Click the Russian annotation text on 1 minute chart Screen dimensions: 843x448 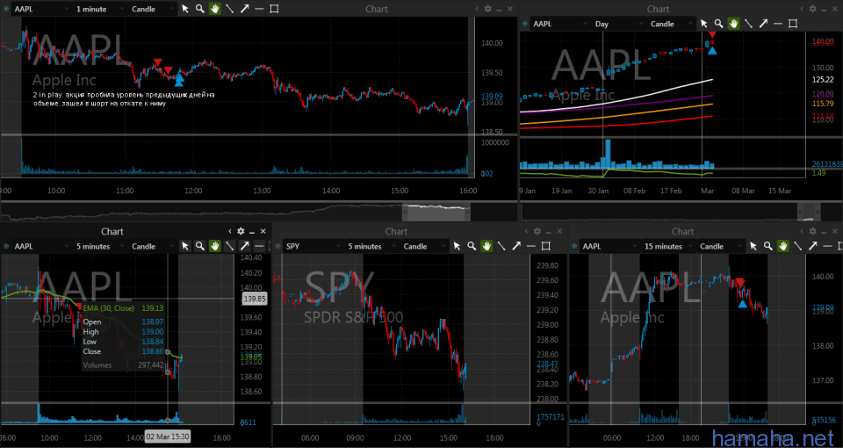point(123,99)
